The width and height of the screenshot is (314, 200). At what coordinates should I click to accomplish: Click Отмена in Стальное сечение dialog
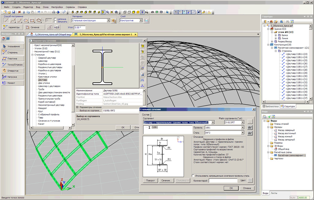(247, 188)
